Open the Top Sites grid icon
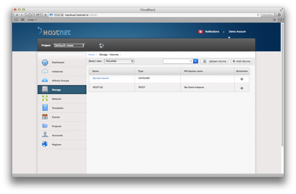The width and height of the screenshot is (296, 194). (23, 20)
